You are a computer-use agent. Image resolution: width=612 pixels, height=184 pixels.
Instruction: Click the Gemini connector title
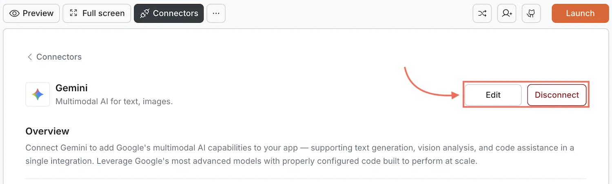point(71,88)
